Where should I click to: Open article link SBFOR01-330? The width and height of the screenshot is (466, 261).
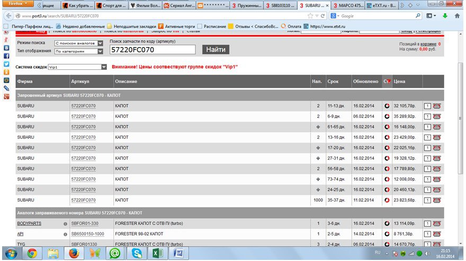pos(85,223)
